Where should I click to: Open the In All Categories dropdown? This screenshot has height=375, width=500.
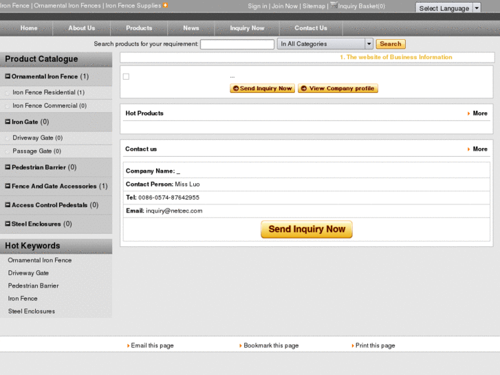coord(369,44)
